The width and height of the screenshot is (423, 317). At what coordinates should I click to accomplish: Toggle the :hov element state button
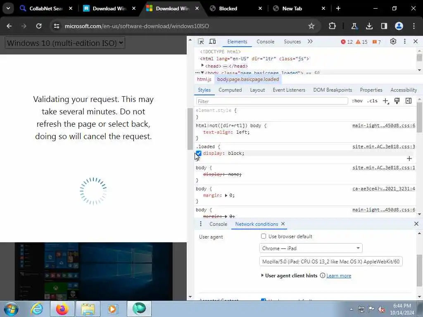click(357, 101)
